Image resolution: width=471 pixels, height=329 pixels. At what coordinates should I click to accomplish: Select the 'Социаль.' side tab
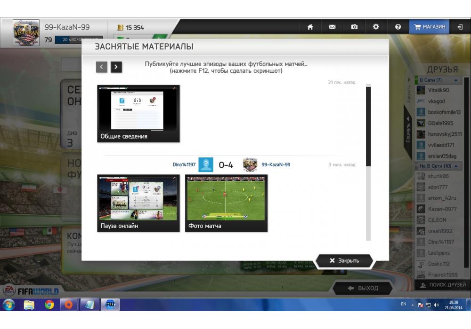(x=408, y=131)
